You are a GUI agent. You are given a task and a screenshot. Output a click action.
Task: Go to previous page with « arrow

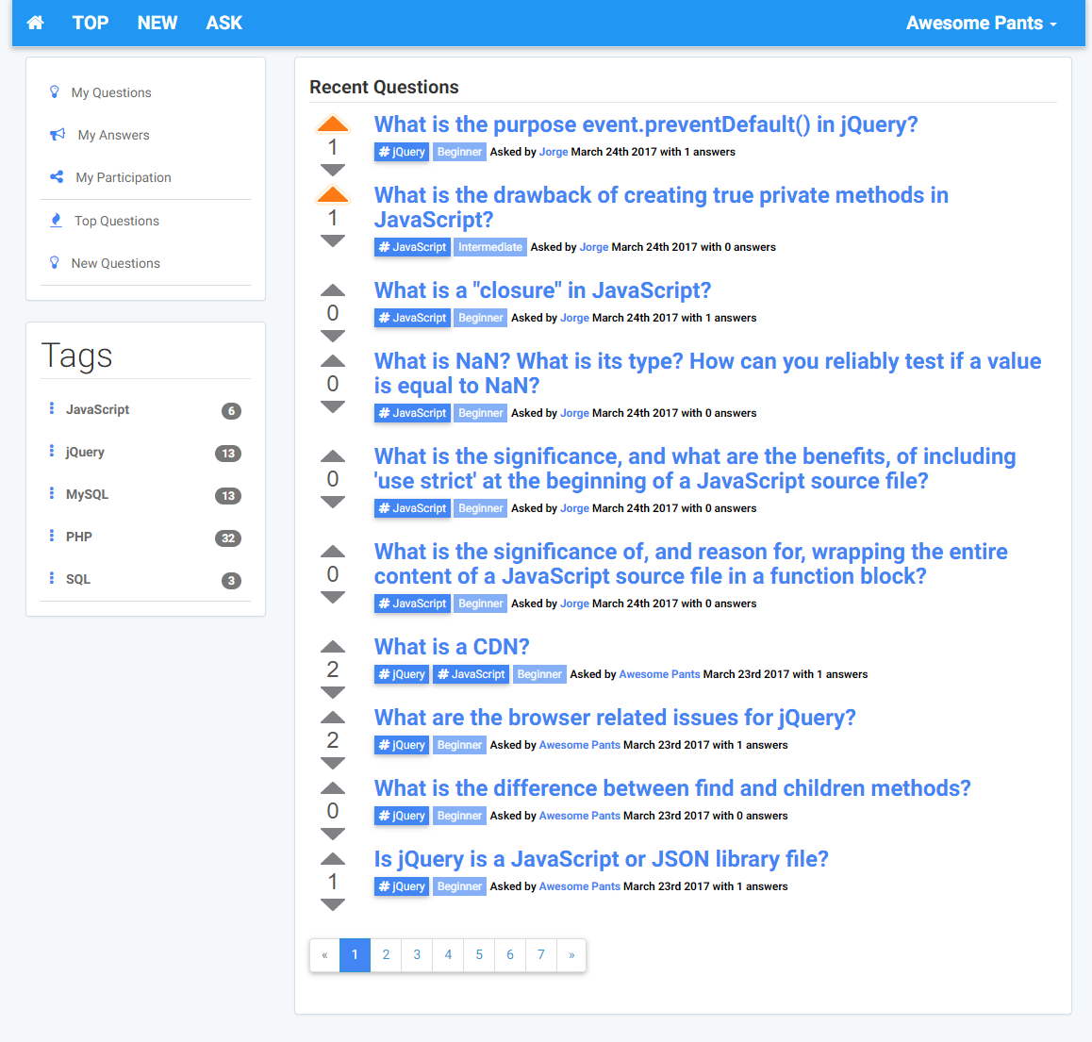tap(324, 955)
